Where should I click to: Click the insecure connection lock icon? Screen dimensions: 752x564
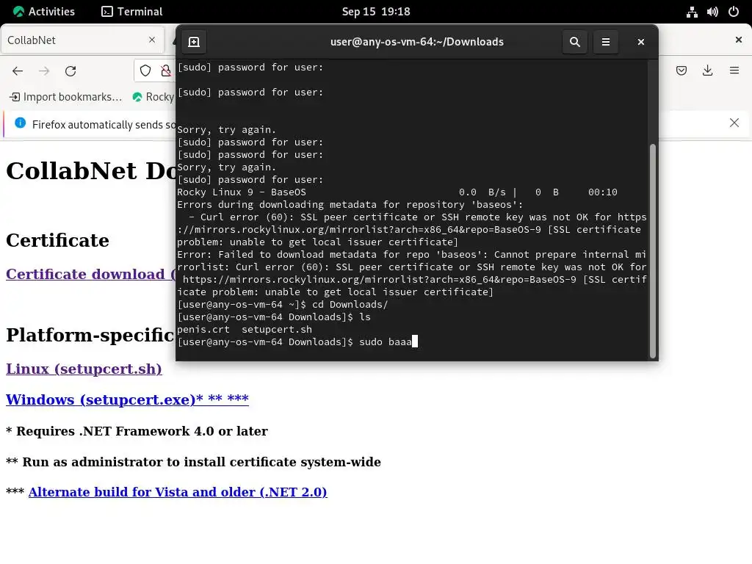coord(166,71)
